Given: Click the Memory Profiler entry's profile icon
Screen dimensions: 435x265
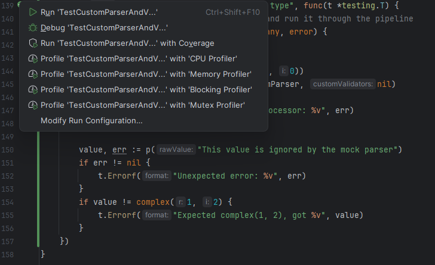Looking at the screenshot, I should (x=33, y=74).
